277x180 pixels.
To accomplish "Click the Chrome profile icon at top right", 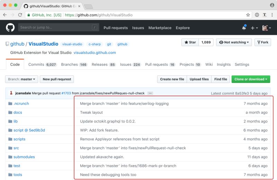I will click(272, 5).
